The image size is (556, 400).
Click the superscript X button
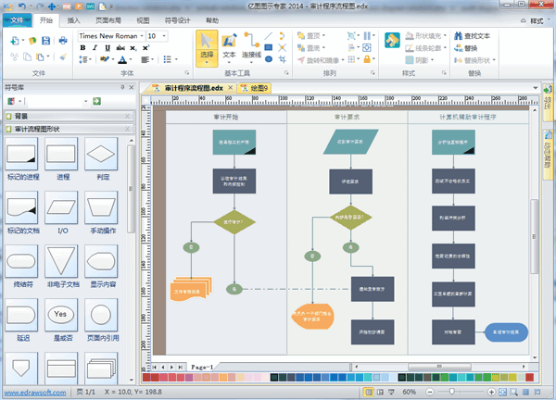(x=145, y=48)
